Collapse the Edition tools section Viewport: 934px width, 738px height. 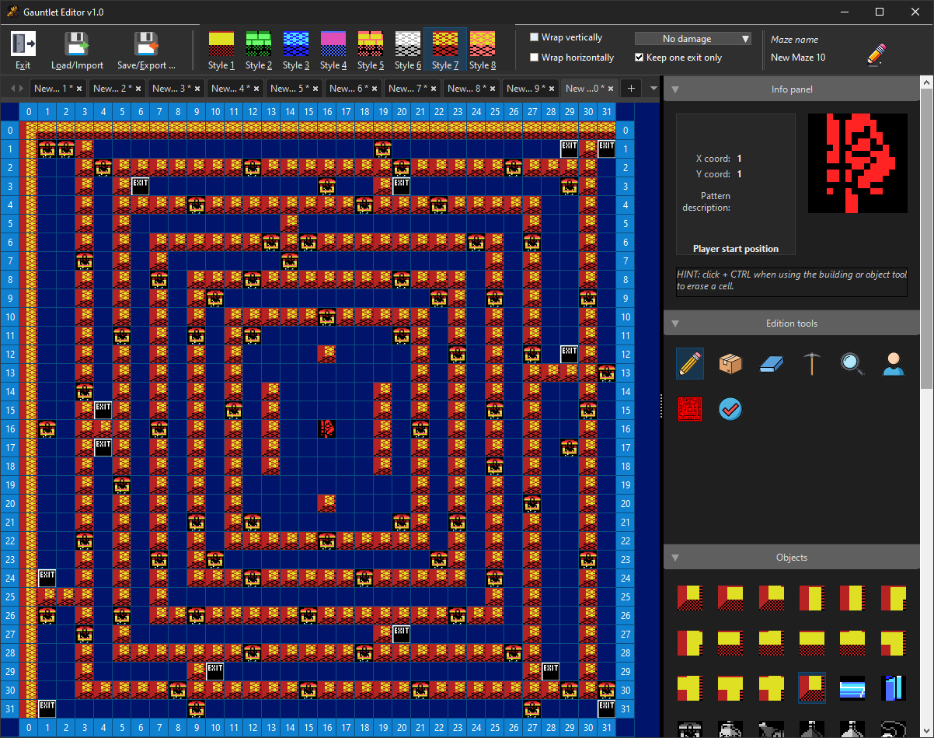point(675,324)
